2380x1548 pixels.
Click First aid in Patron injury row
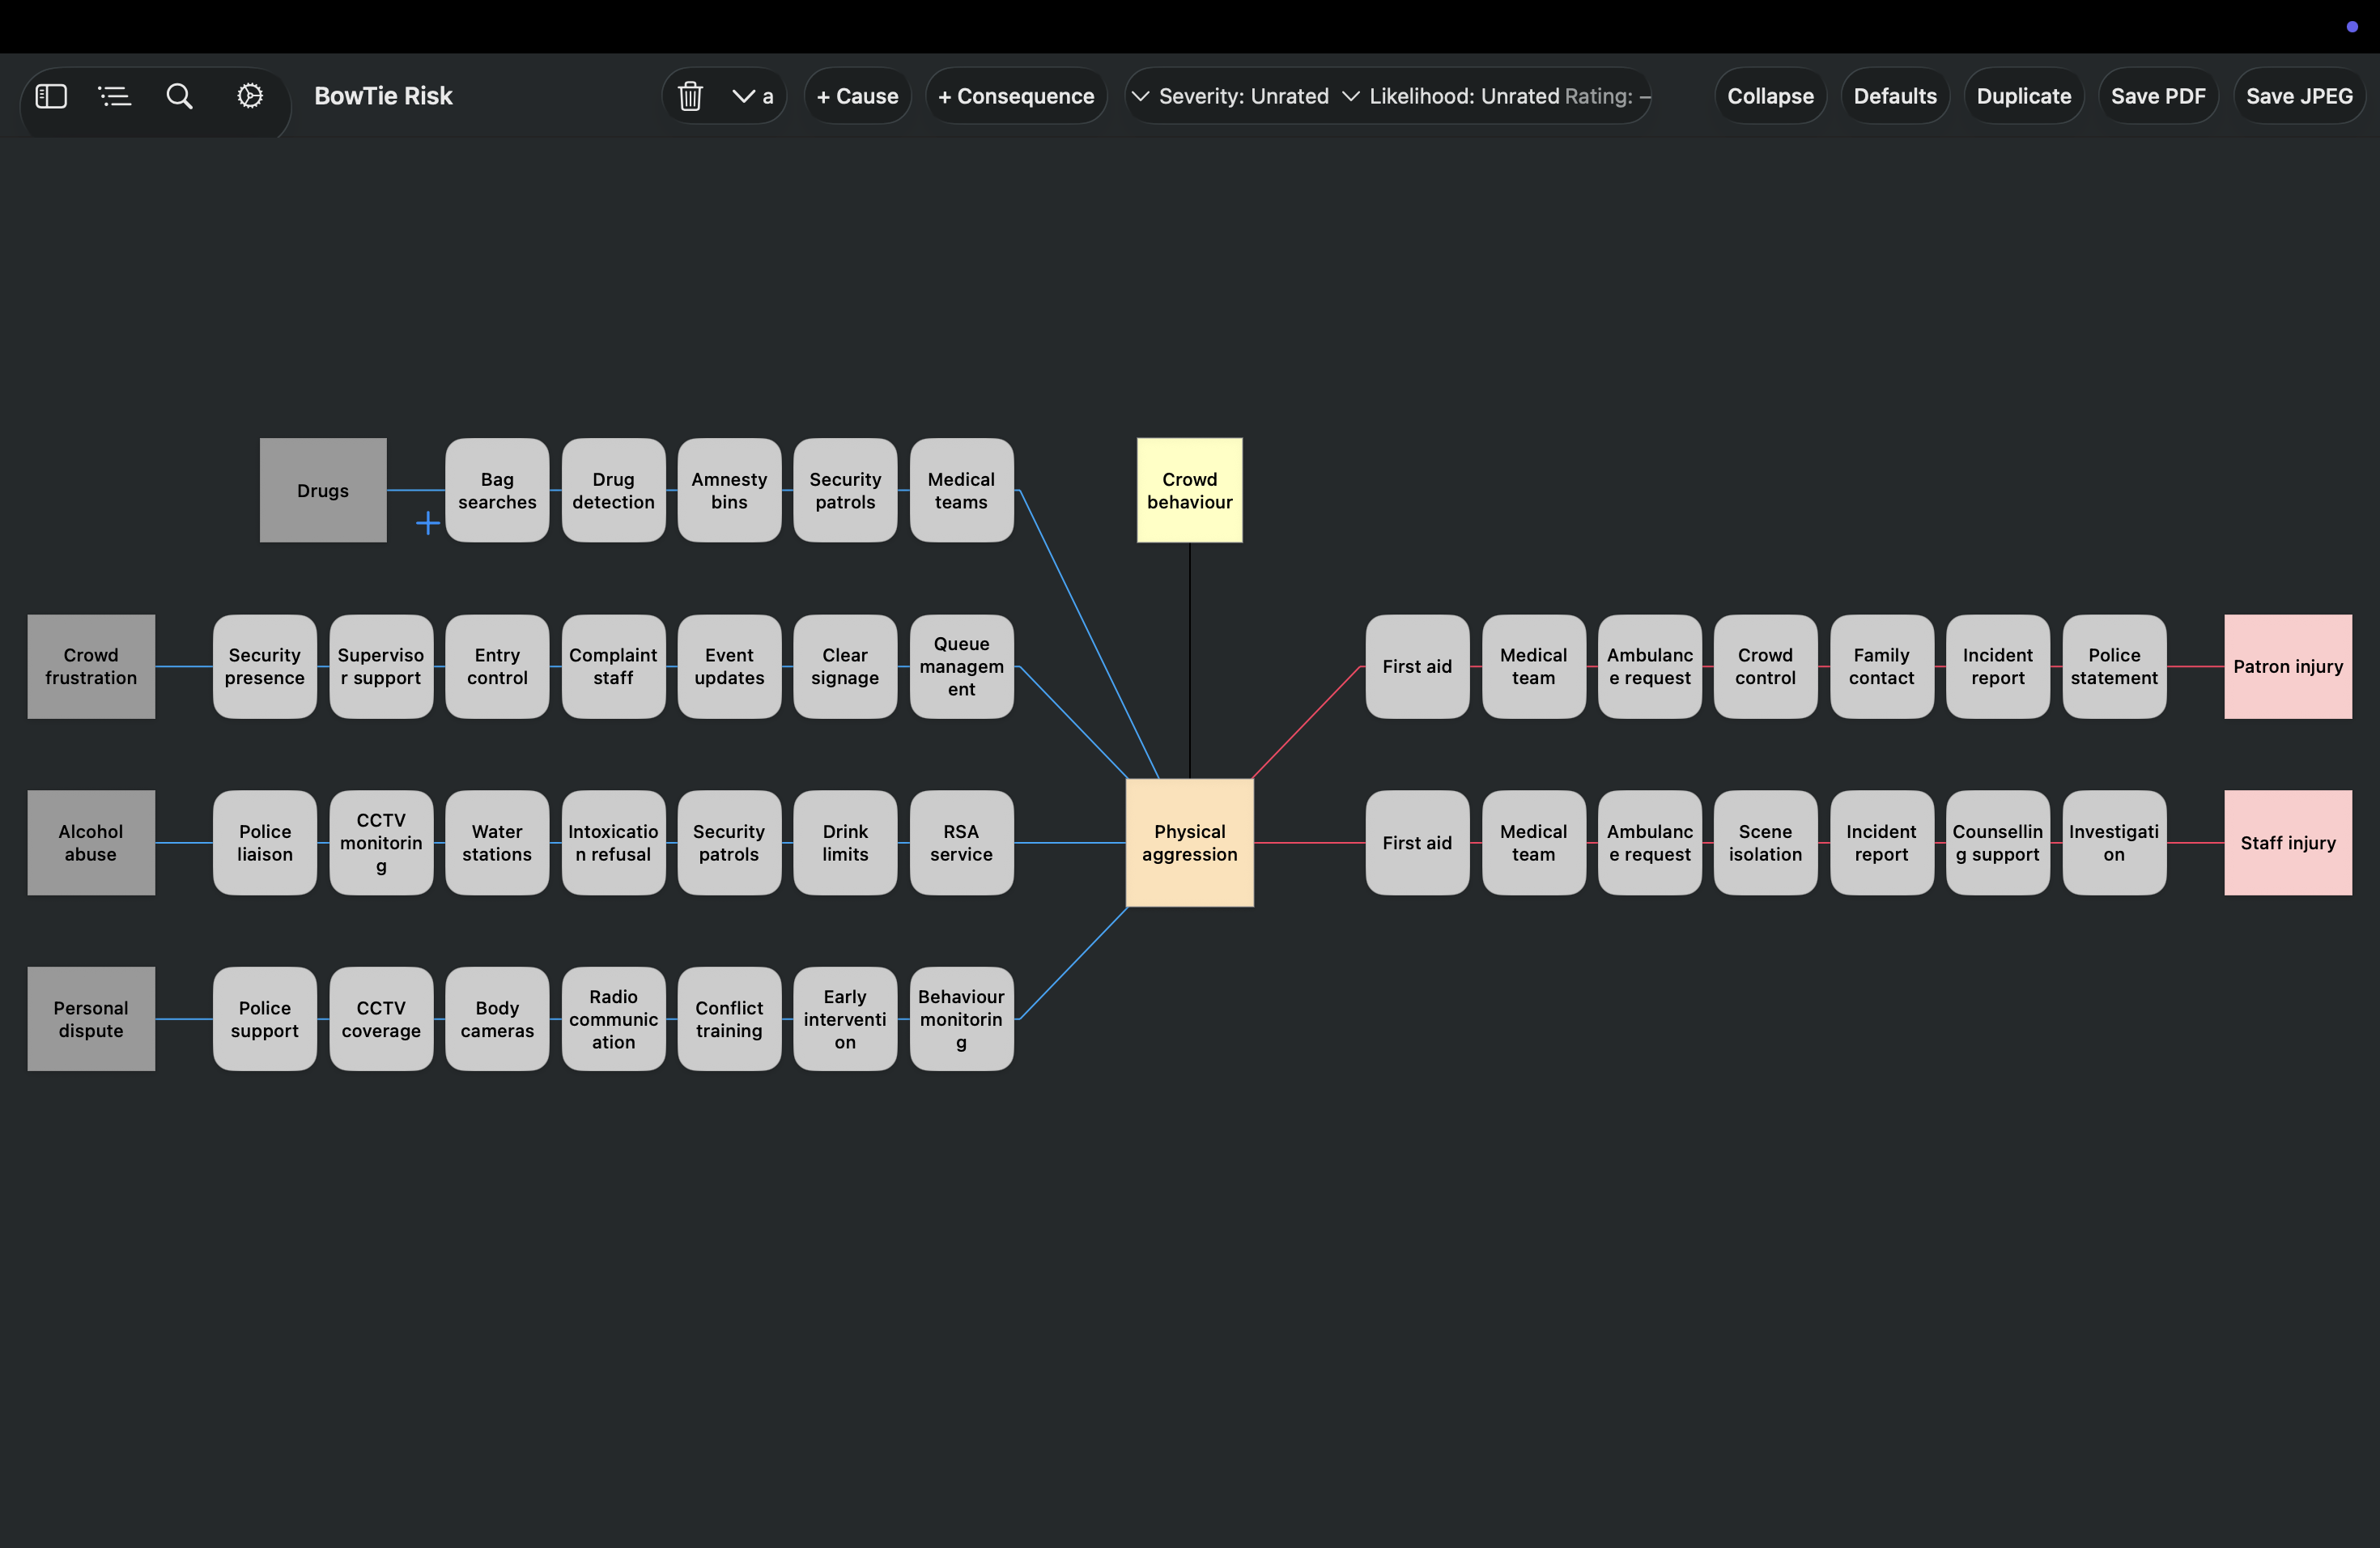pyautogui.click(x=1417, y=666)
